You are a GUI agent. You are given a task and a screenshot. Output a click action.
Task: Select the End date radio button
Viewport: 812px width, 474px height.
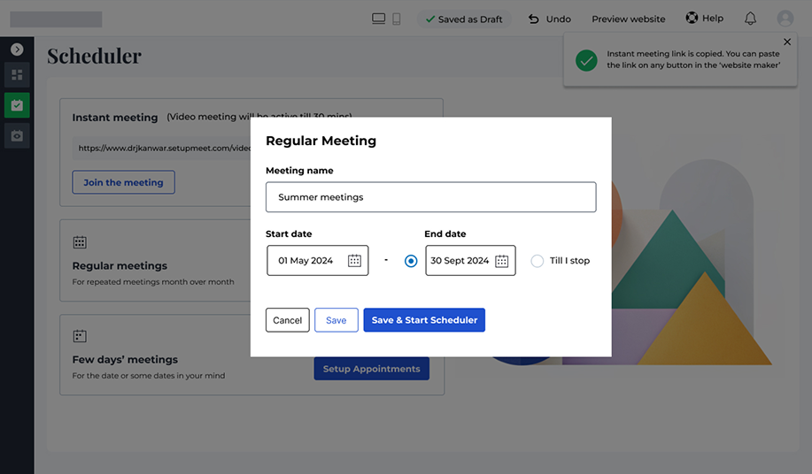[x=411, y=261]
